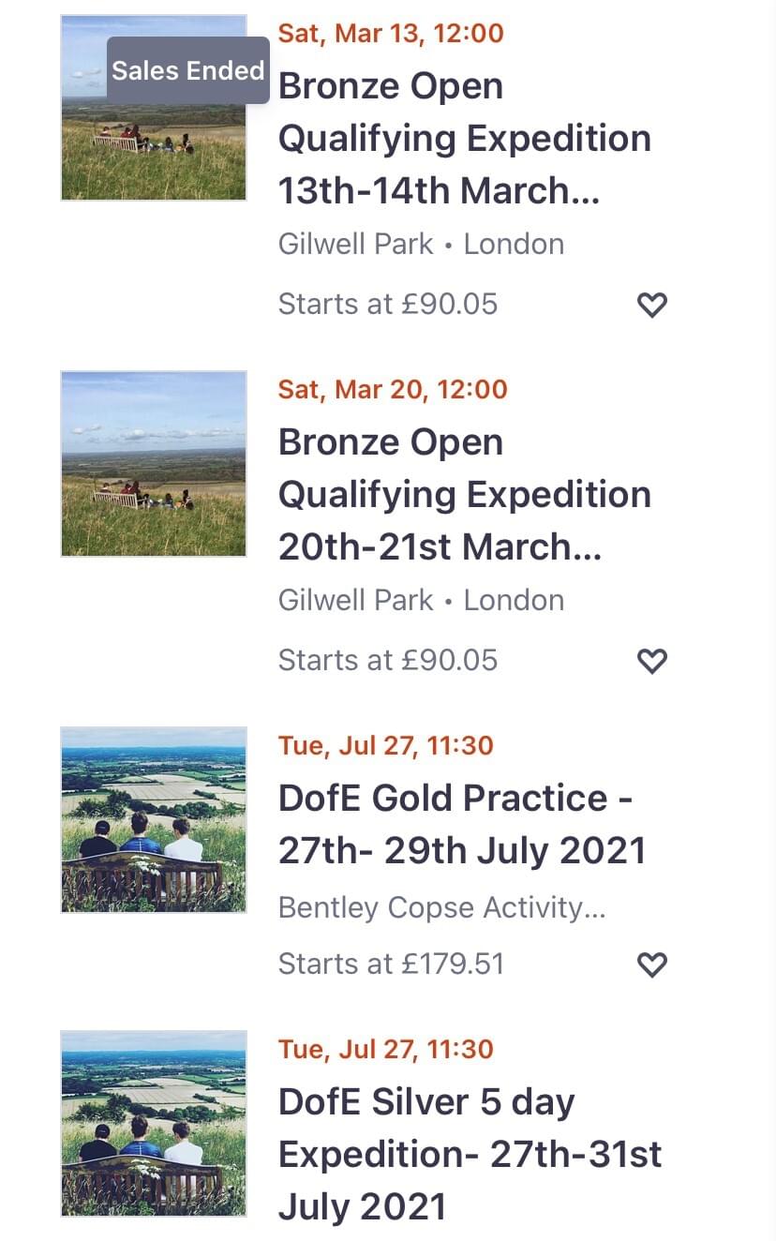Open DofE Silver 5 day Expedition event
Image resolution: width=776 pixels, height=1241 pixels.
click(470, 1154)
